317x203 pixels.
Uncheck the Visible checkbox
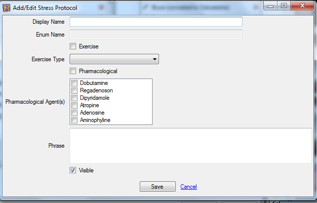[73, 170]
